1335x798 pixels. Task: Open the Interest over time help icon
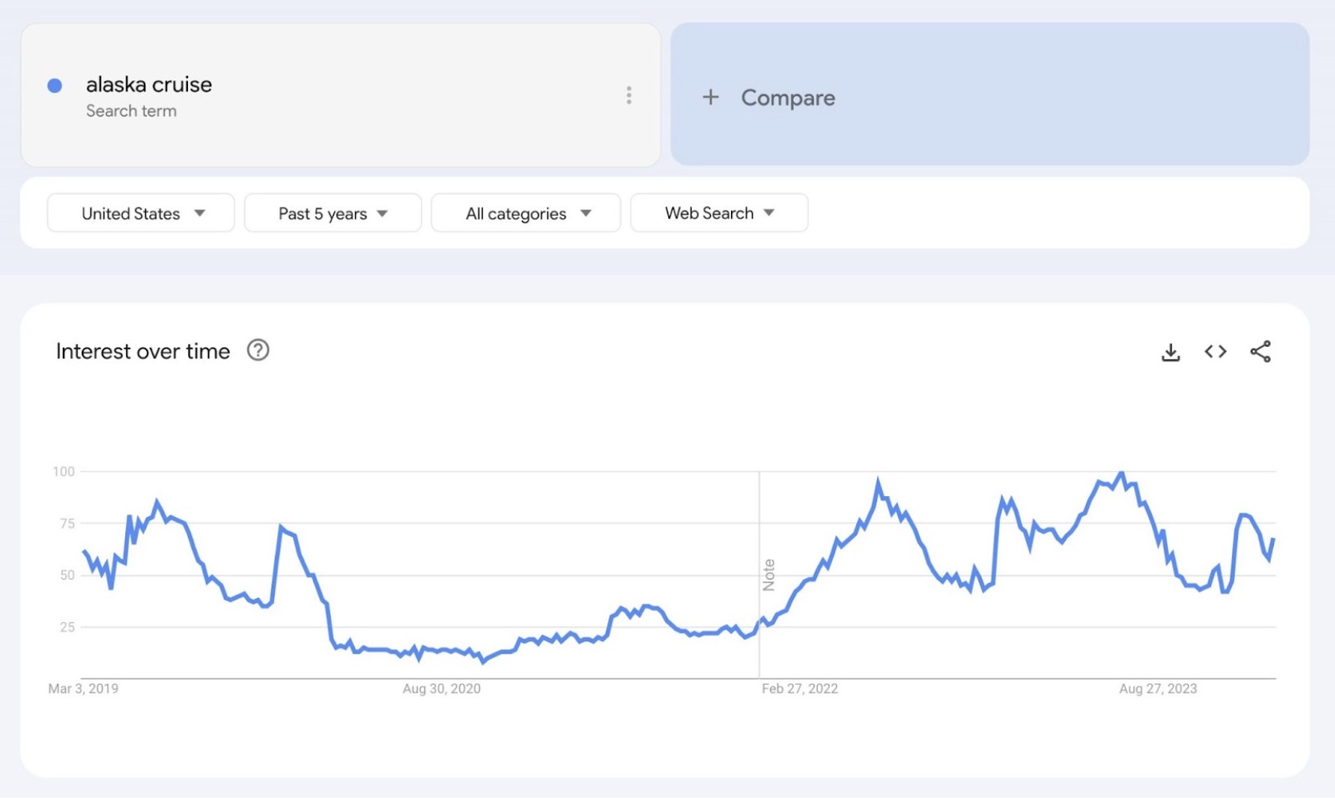pyautogui.click(x=258, y=351)
